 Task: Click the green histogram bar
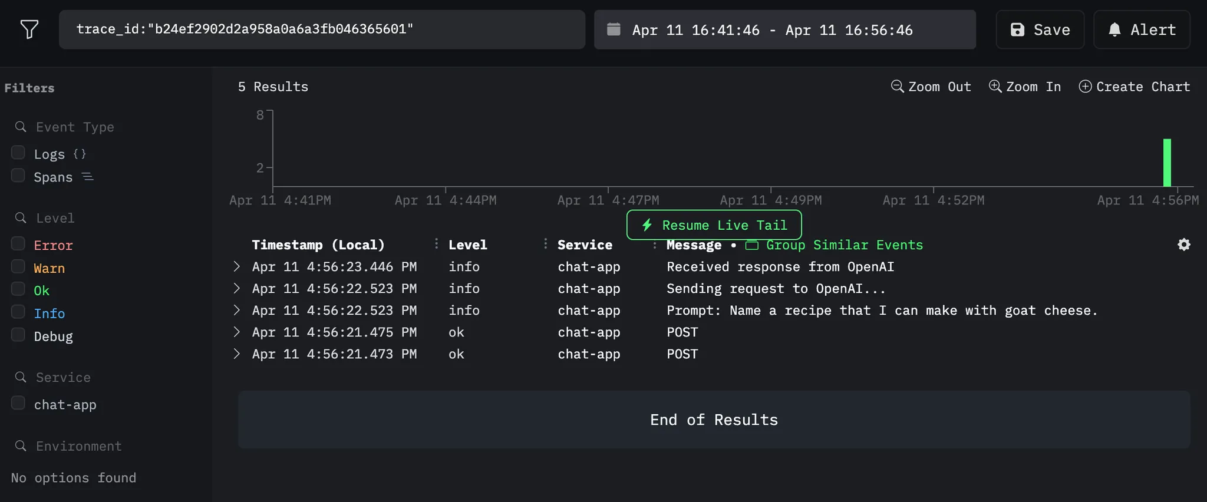coord(1166,163)
